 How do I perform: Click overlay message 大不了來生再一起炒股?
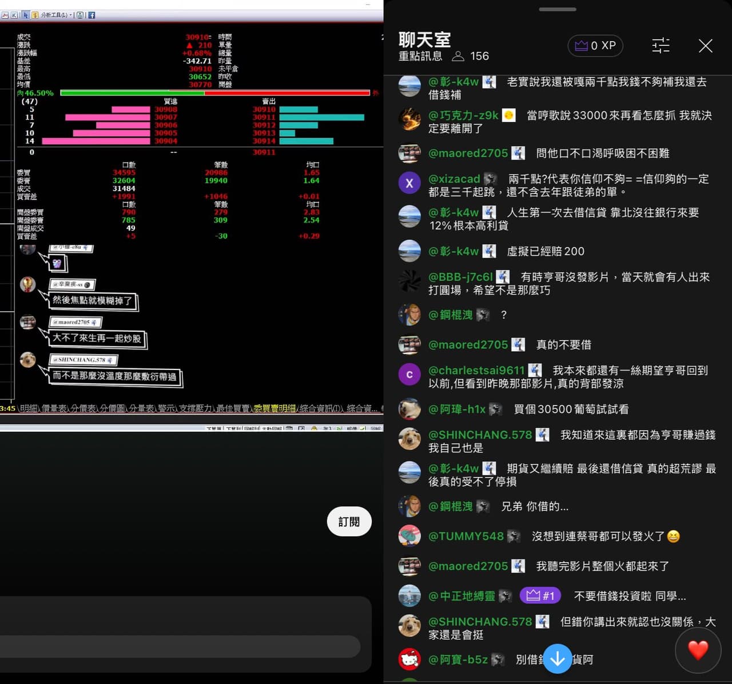[97, 338]
